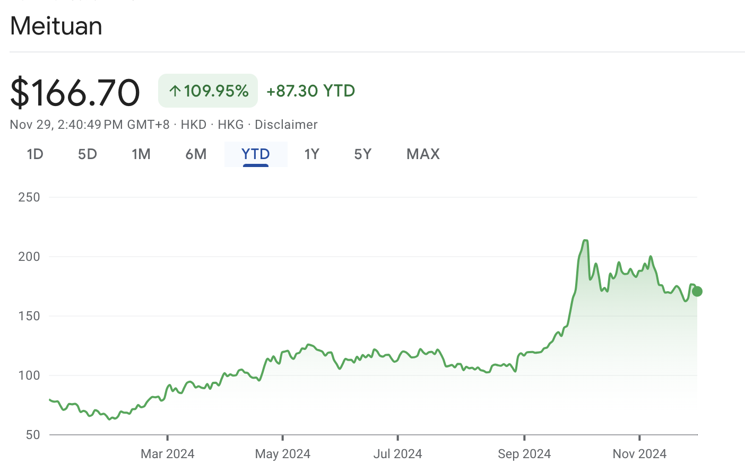Click the up arrow in percentage badge
Screen dimensions: 745x473
click(x=175, y=91)
